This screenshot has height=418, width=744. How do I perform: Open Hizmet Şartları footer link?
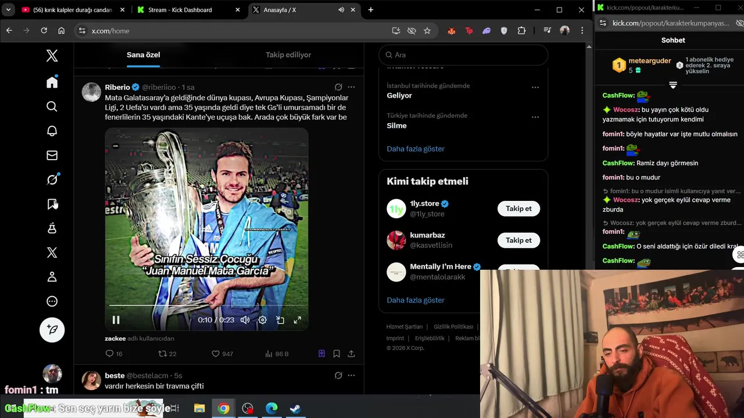coord(405,327)
